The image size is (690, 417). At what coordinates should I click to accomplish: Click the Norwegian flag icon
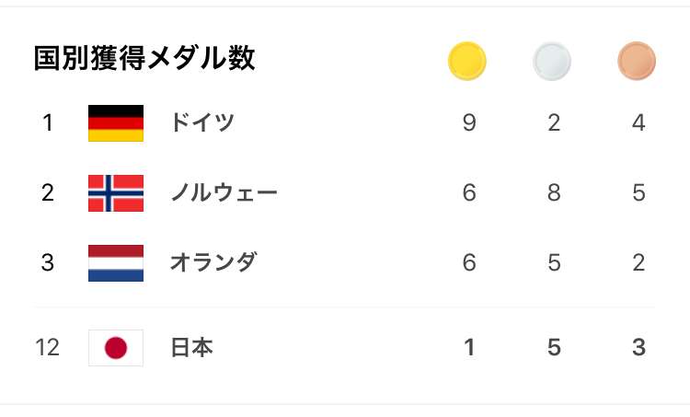point(116,193)
